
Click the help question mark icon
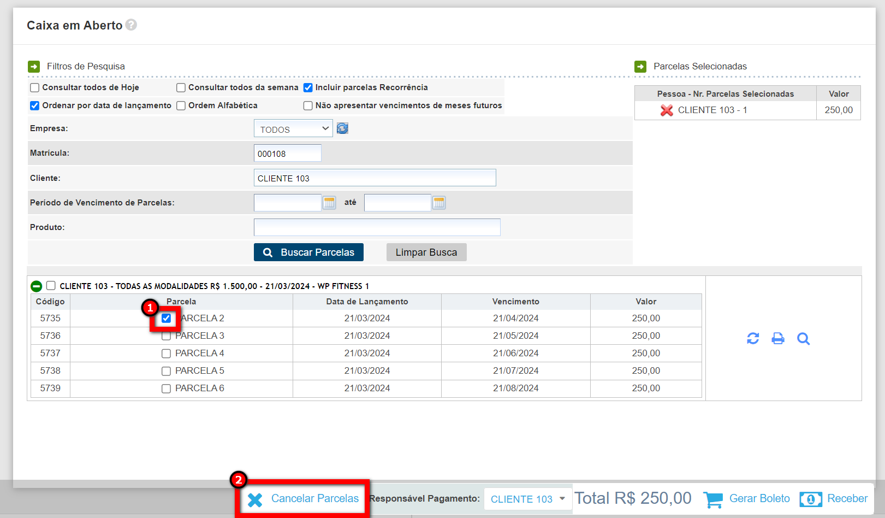point(131,25)
